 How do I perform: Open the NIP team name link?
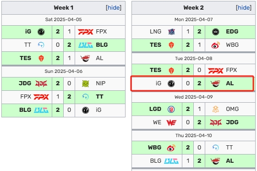click(101, 83)
